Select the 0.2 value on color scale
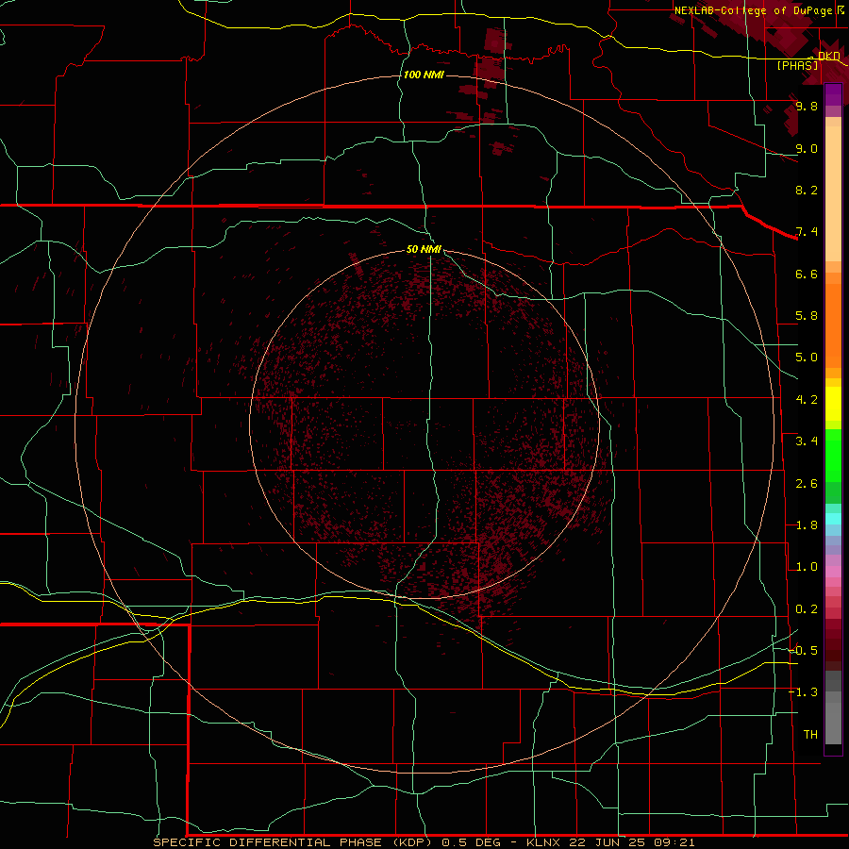849x849 pixels. [x=807, y=609]
